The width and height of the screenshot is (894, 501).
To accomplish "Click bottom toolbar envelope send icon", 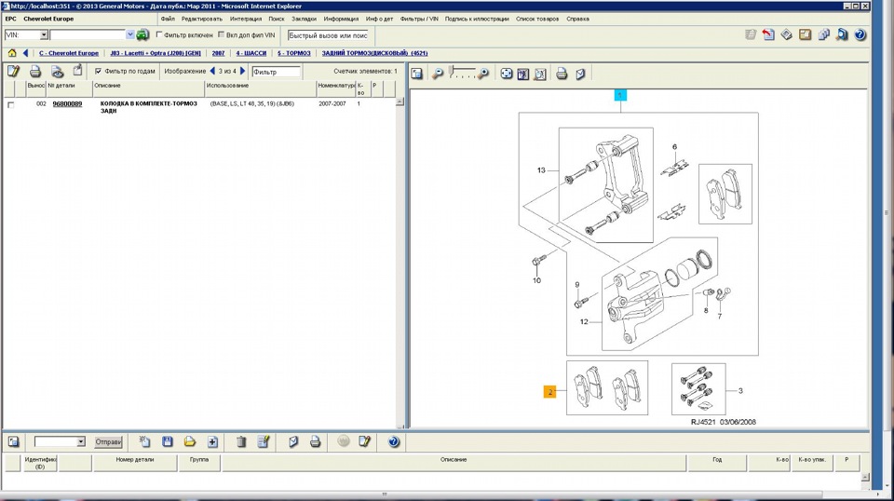I will pyautogui.click(x=293, y=441).
